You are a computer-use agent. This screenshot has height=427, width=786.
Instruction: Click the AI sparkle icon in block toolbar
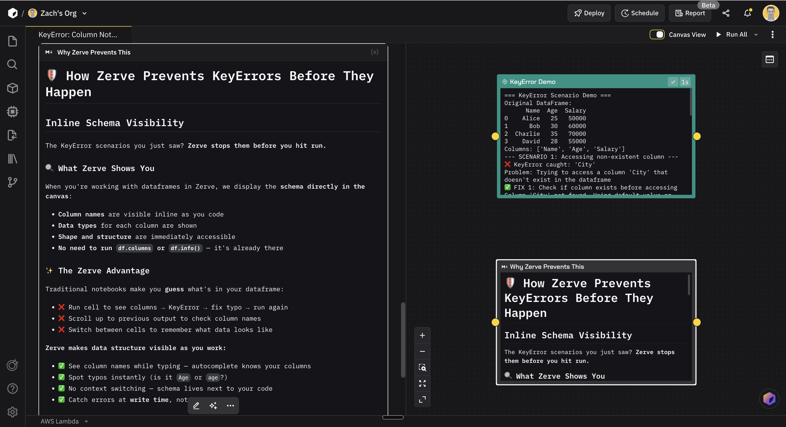[x=213, y=406]
